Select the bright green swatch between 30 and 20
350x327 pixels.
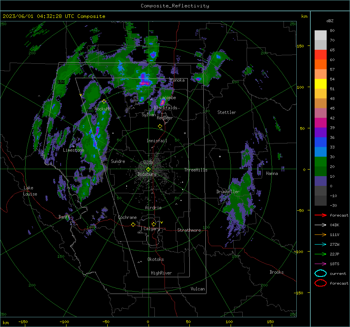pyautogui.click(x=320, y=162)
